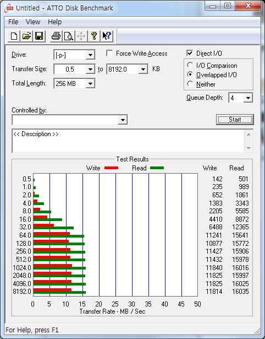Open the File menu
265x339 pixels.
click(13, 22)
